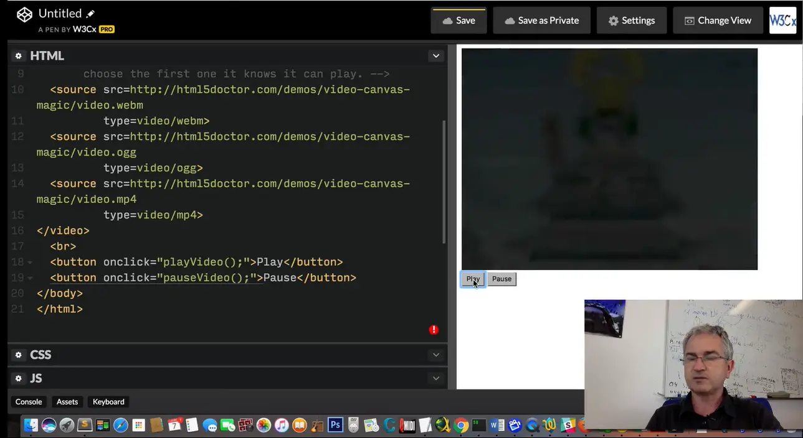The width and height of the screenshot is (803, 438).
Task: Open the Keyboard shortcuts tab
Action: tap(108, 402)
